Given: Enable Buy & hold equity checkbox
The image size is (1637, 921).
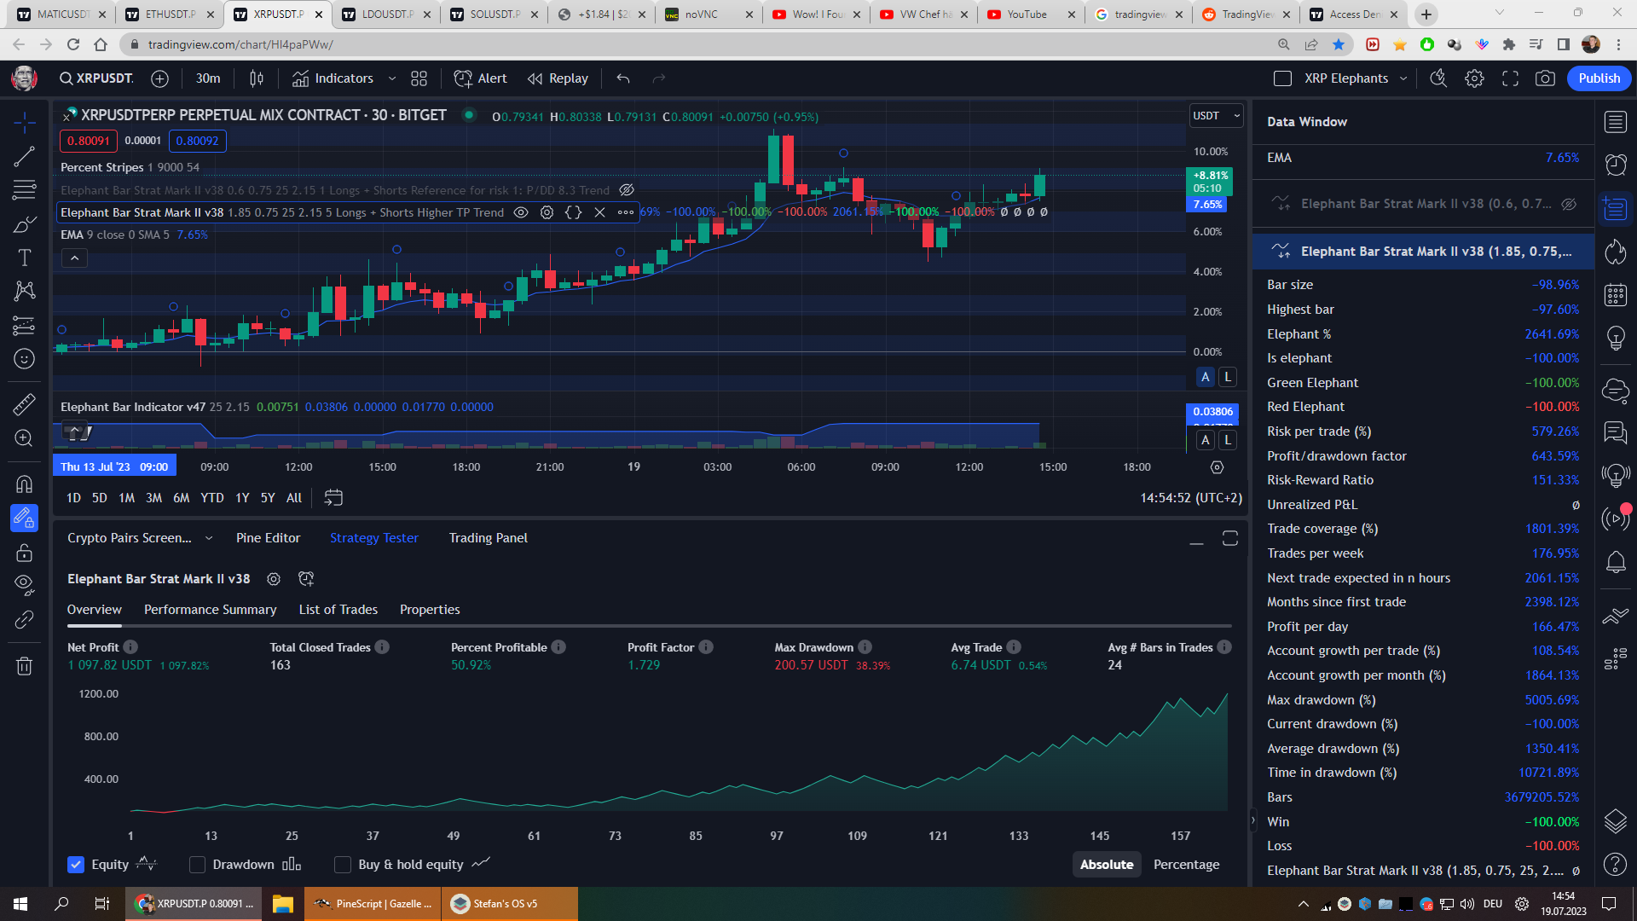Looking at the screenshot, I should 343,865.
